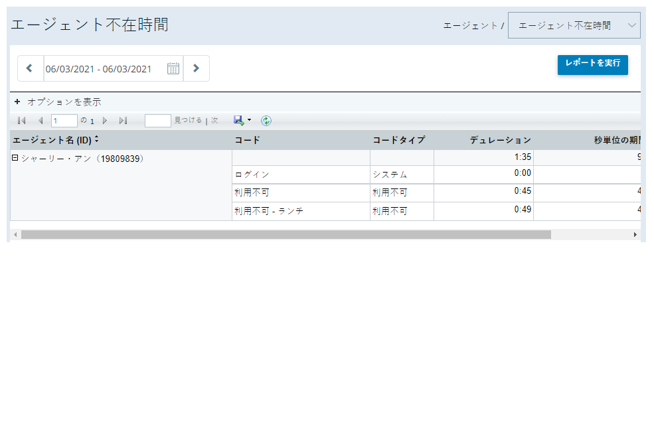Sort by エージェント名 (ID) column arrows
This screenshot has width=654, height=436.
coord(97,139)
